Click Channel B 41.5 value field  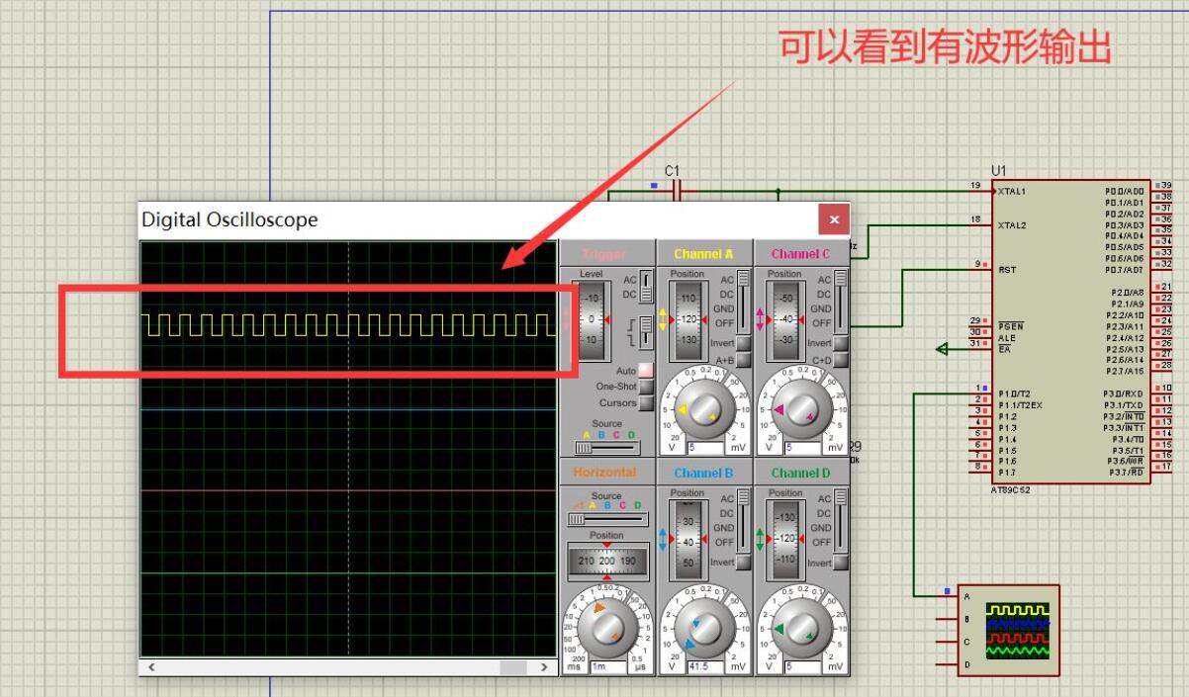point(707,667)
